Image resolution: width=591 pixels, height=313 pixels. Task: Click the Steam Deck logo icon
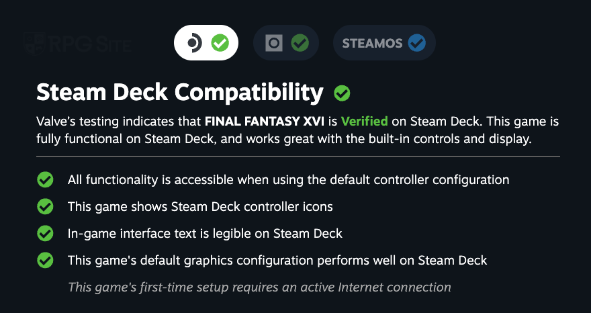(x=195, y=42)
